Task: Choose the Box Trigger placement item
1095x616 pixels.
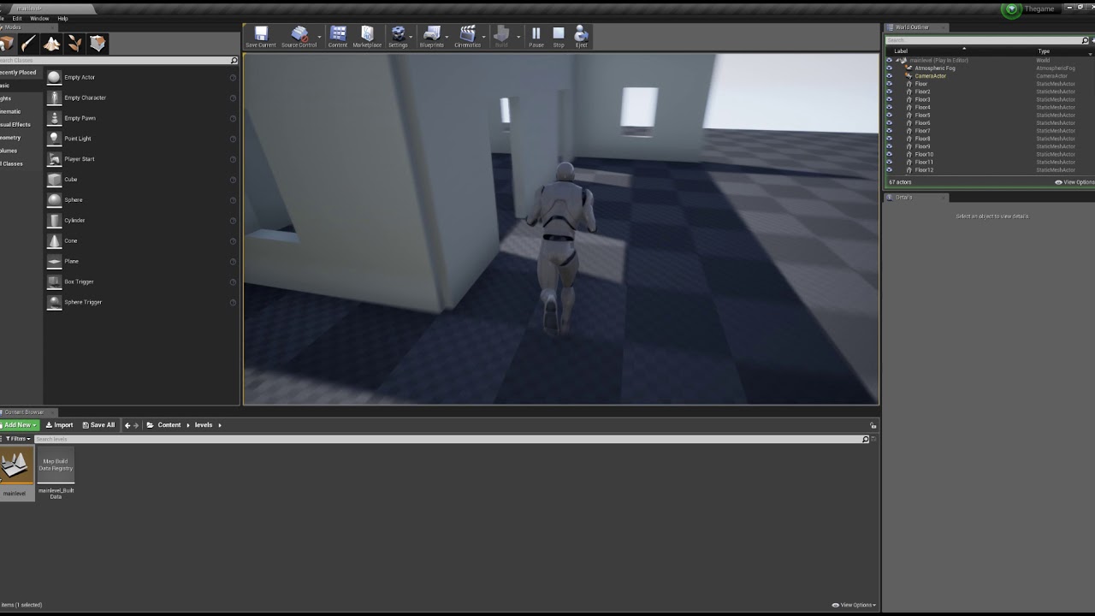Action: [142, 281]
